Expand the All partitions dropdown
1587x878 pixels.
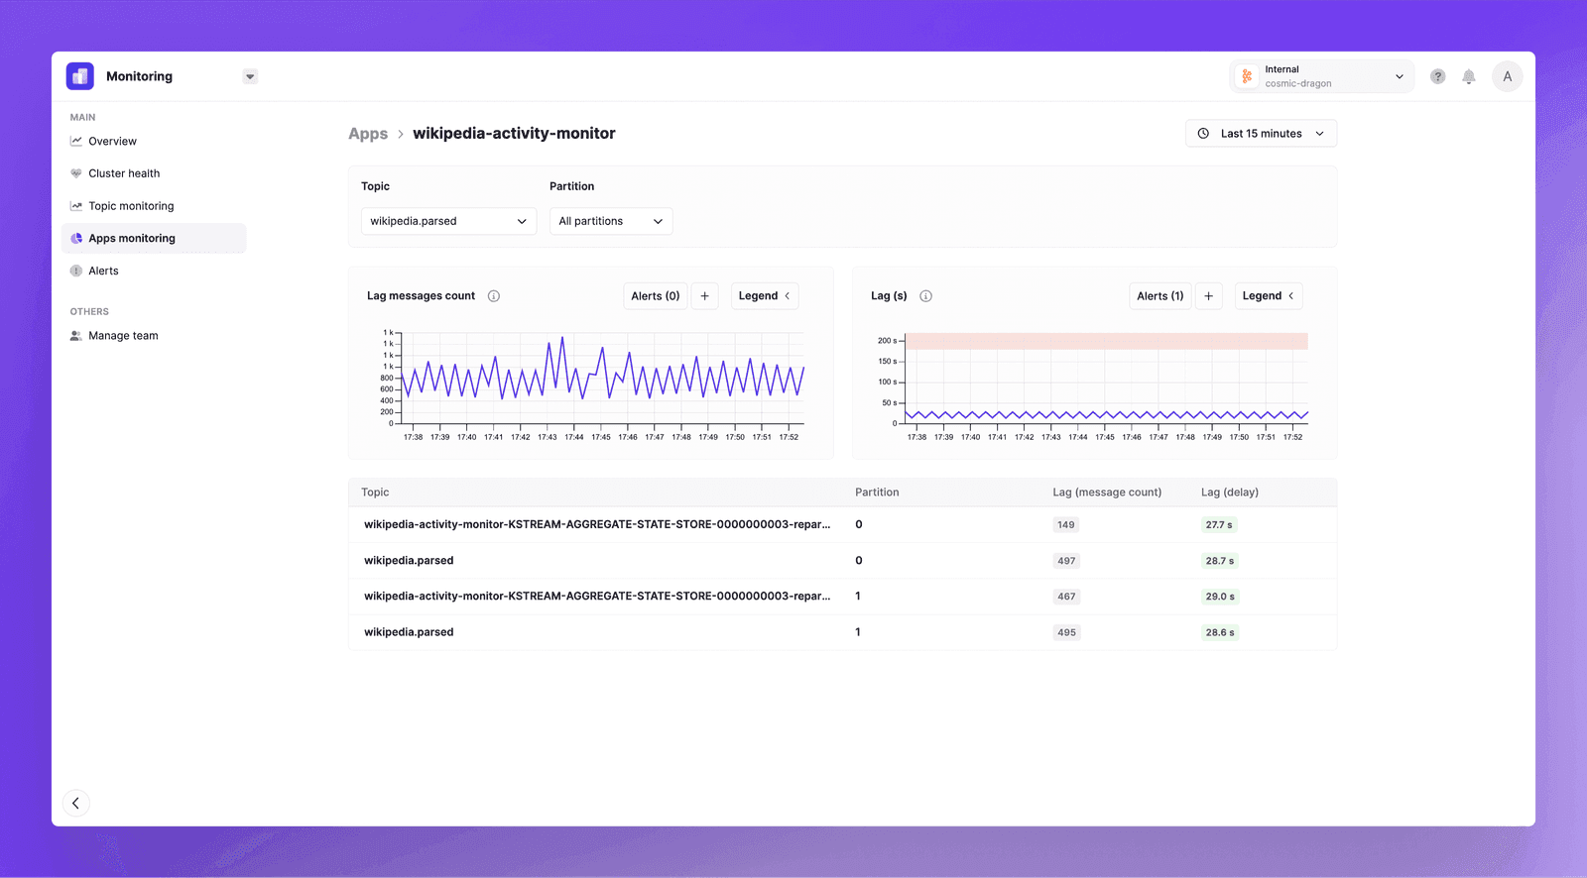click(611, 221)
